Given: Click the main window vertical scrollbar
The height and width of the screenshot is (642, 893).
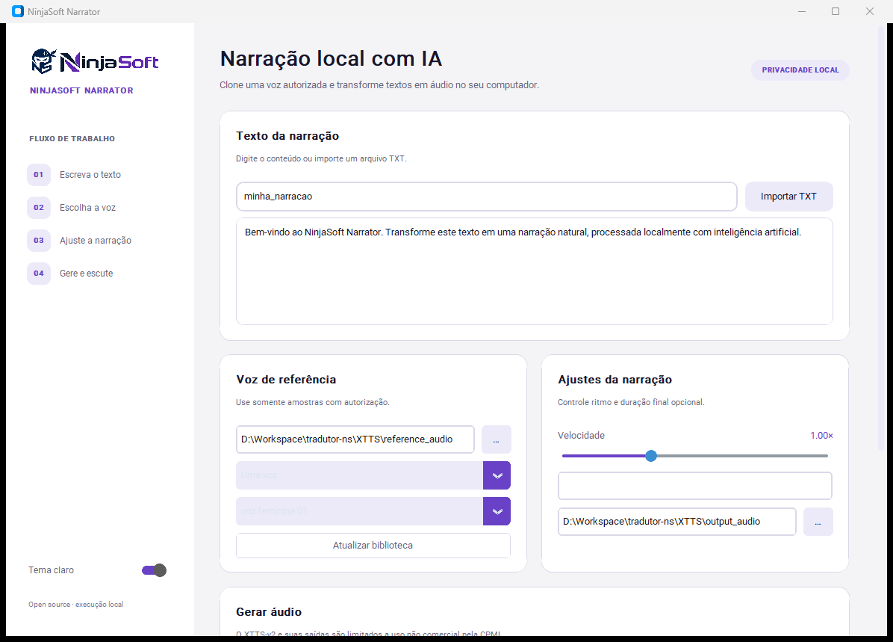Looking at the screenshot, I should click(881, 239).
